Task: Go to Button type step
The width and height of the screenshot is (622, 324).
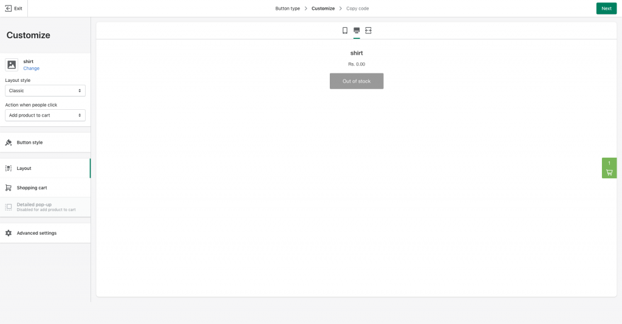Action: point(287,8)
